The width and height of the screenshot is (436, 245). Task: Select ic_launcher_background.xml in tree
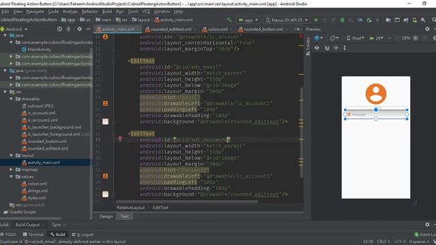pos(52,127)
